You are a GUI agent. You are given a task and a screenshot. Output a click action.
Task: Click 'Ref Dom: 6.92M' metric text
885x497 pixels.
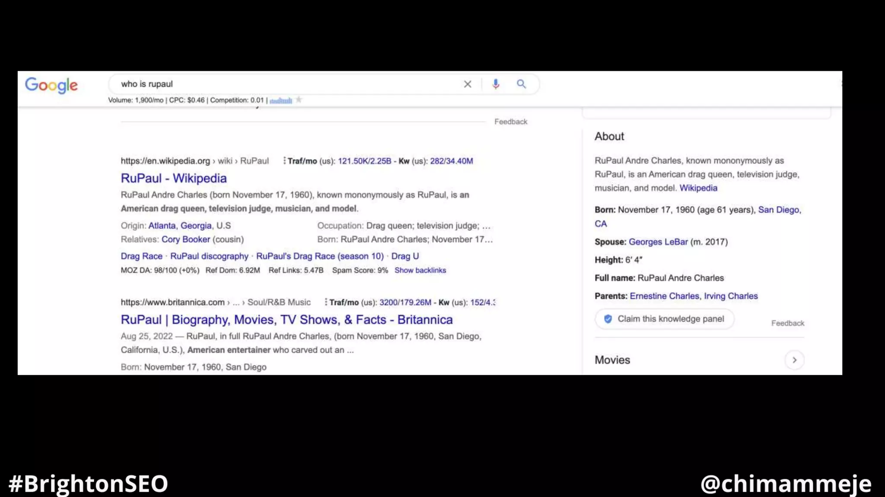[x=232, y=271]
